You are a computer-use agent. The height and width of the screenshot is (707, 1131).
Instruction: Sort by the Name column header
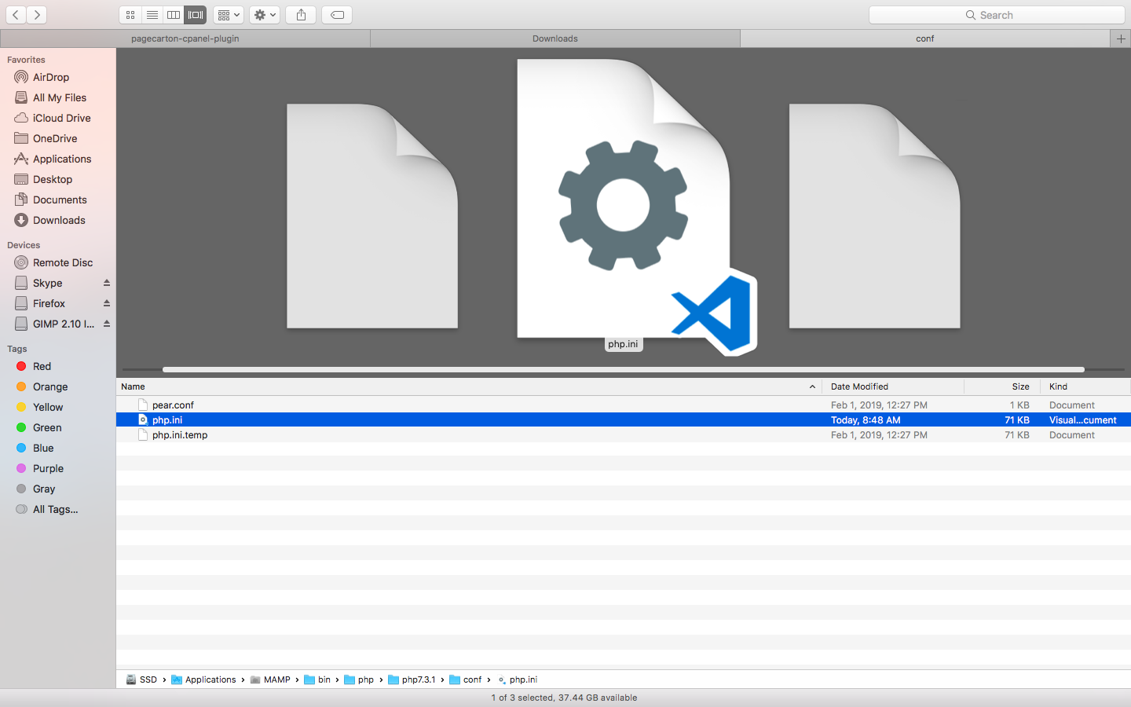tap(469, 386)
